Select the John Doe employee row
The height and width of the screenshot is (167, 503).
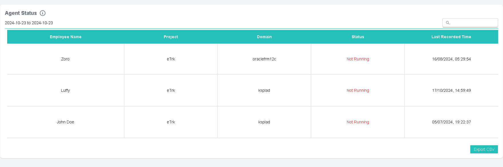(253, 122)
